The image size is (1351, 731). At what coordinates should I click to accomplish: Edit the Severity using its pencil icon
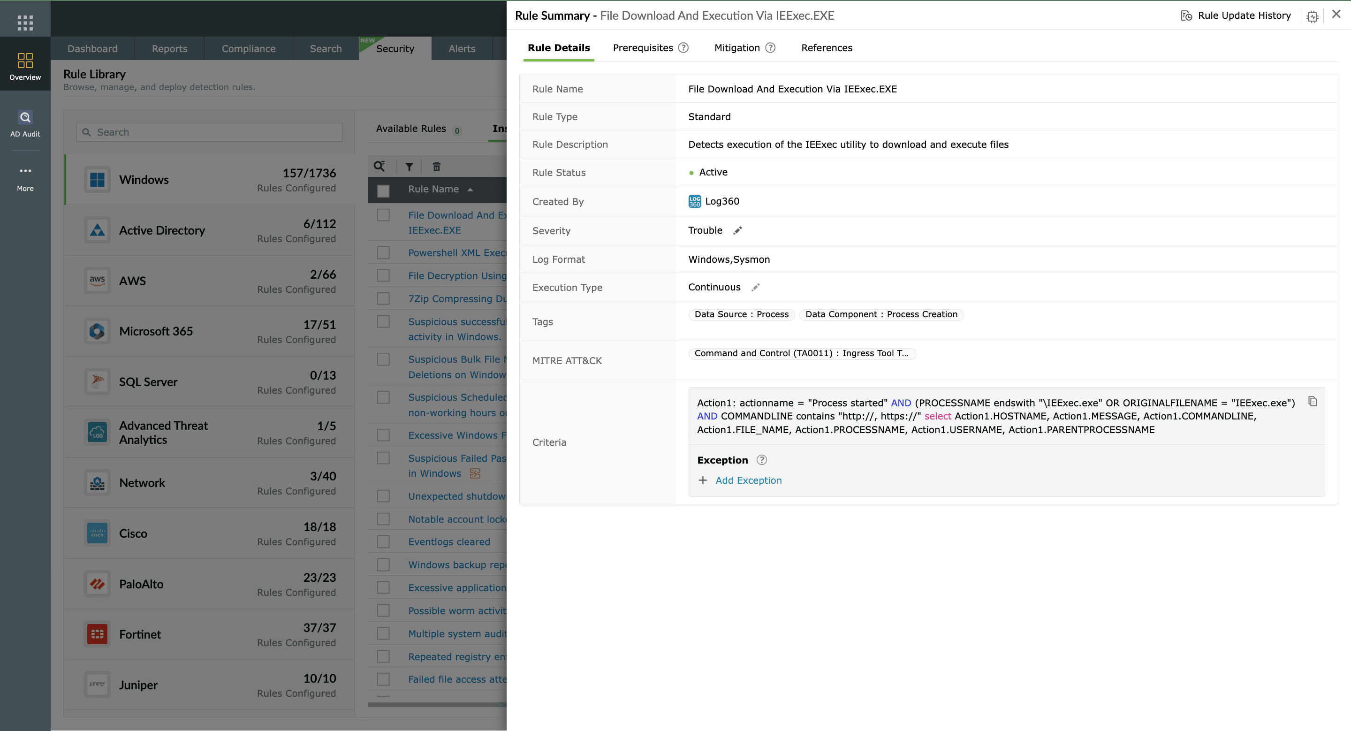(x=737, y=230)
